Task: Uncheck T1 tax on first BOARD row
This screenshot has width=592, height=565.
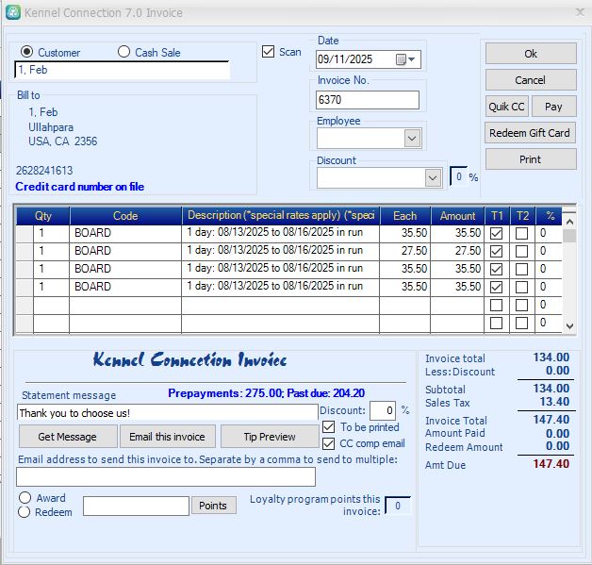Action: pos(496,233)
